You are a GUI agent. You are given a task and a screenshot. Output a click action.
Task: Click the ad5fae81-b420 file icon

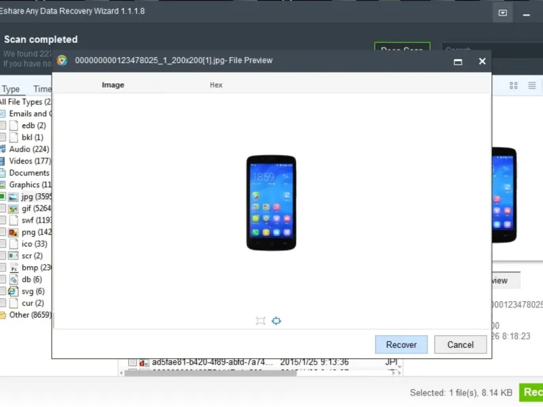pos(143,363)
